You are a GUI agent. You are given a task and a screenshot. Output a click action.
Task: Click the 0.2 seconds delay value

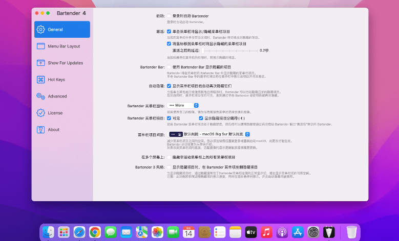point(264,51)
